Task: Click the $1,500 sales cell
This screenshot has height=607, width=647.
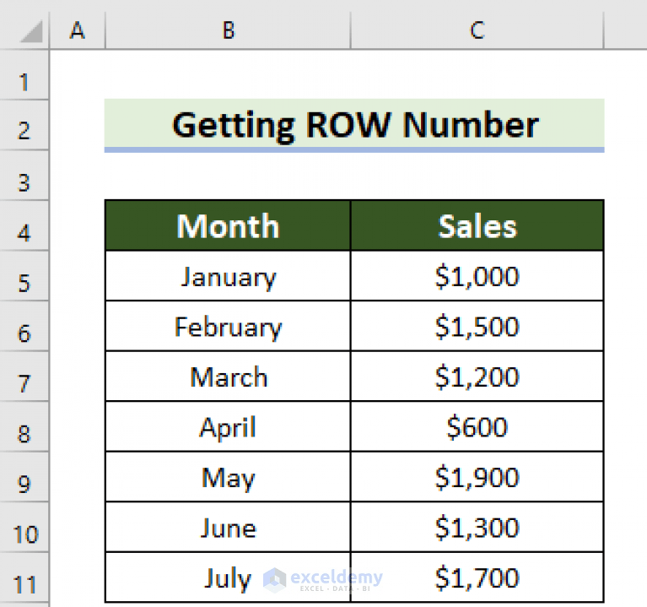Action: click(x=477, y=326)
